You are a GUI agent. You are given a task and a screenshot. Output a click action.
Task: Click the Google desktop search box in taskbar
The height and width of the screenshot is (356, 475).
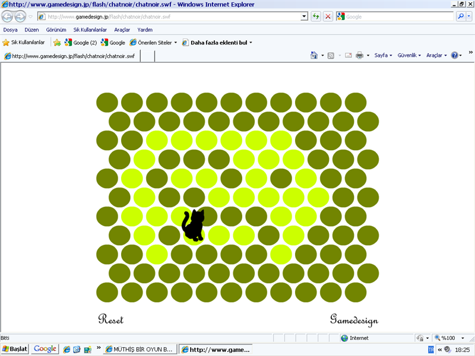coord(45,349)
